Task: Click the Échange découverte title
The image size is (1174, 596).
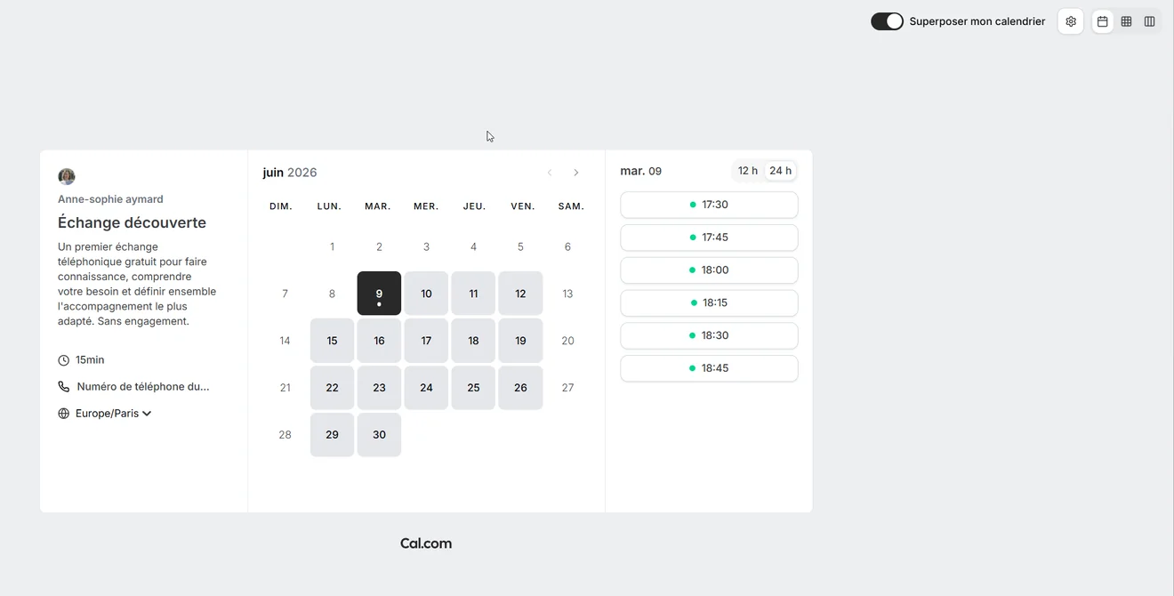Action: [x=132, y=222]
